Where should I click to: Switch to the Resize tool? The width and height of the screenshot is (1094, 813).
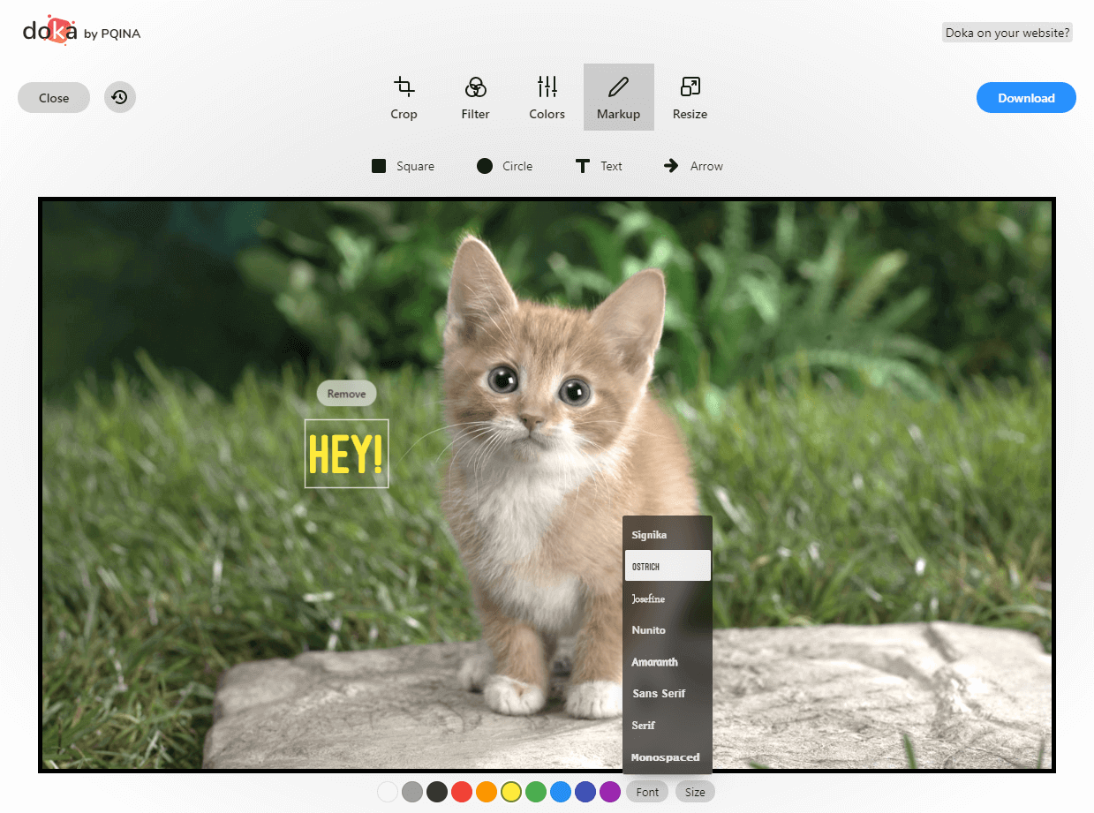[690, 97]
